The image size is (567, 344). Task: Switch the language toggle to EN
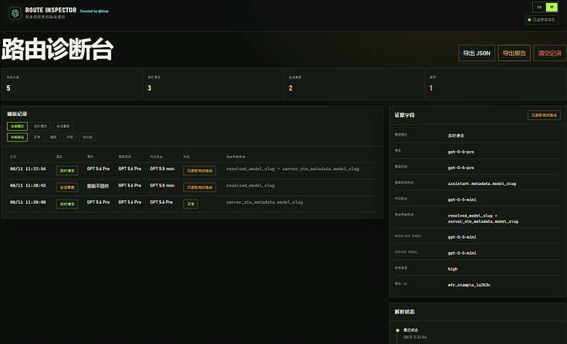click(x=539, y=7)
